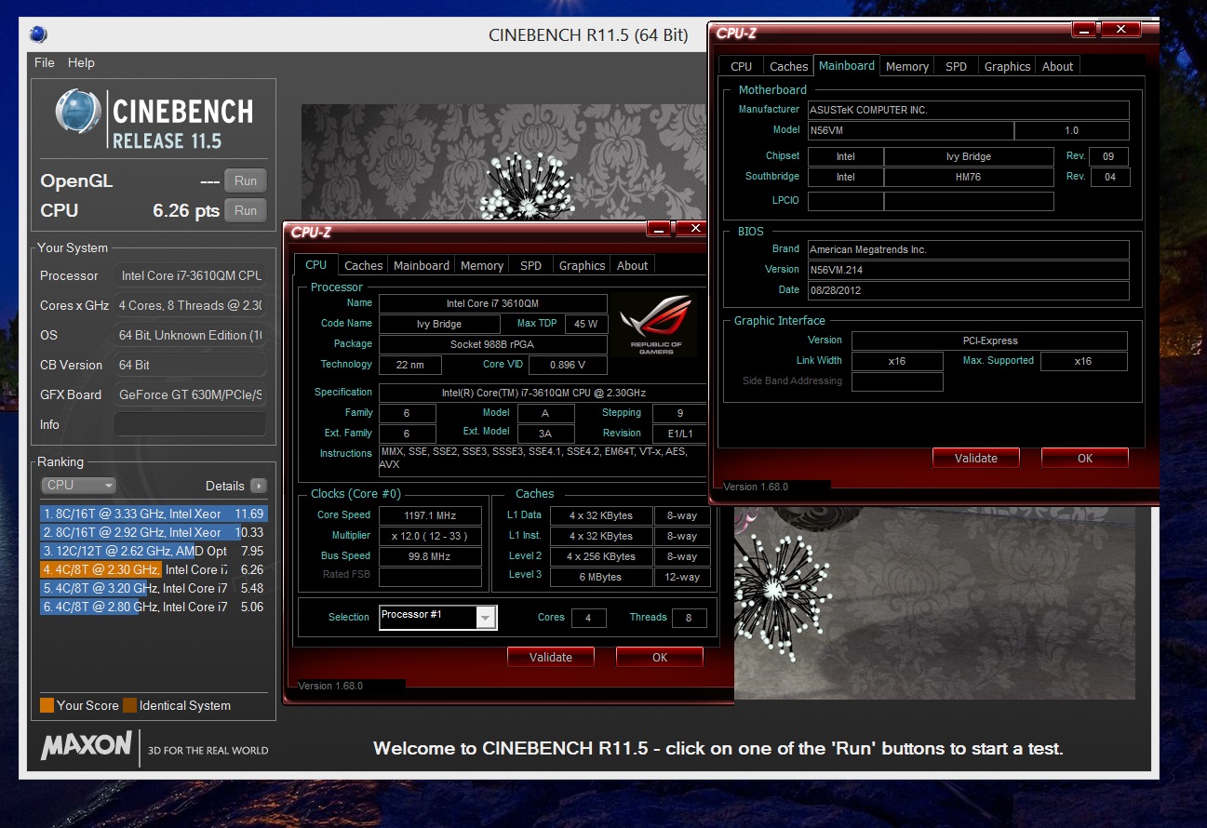
Task: Select ranking row 1 Intel Xeon 11.69
Action: [x=154, y=514]
